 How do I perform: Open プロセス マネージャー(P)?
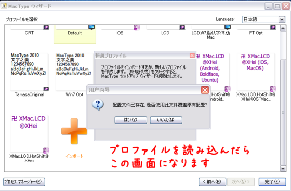click(x=24, y=182)
